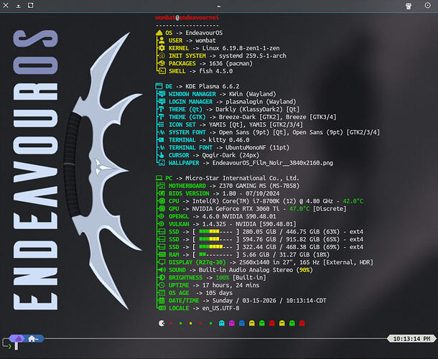The width and height of the screenshot is (438, 359).
Task: Click the laptop icon beside PC
Action: 159,178
